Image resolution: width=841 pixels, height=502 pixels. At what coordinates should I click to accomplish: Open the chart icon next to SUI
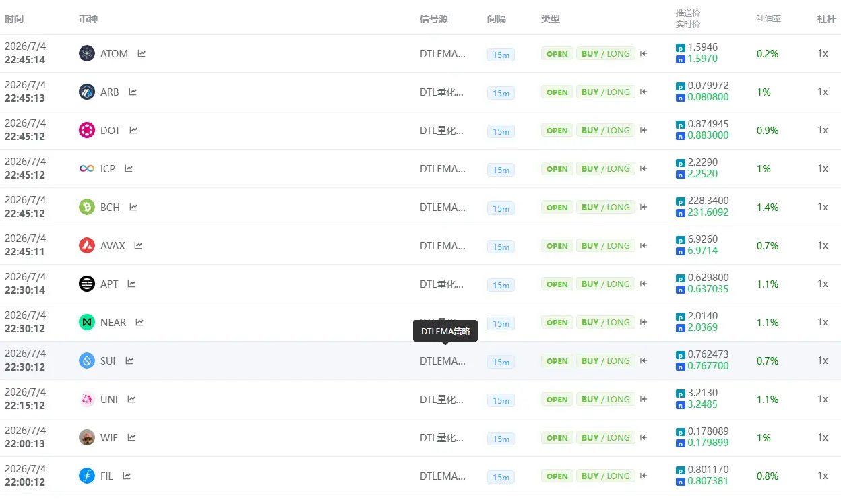(x=129, y=360)
